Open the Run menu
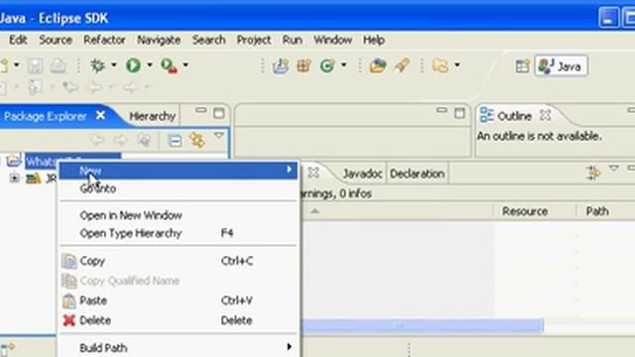The height and width of the screenshot is (357, 635). pyautogui.click(x=292, y=40)
